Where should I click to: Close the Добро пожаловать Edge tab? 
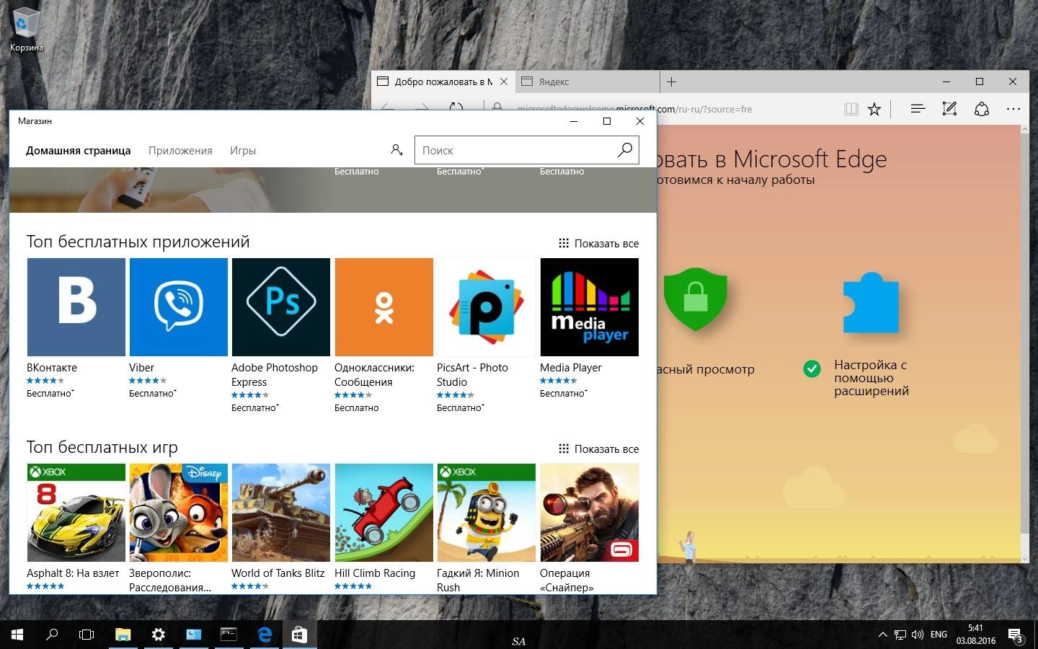point(504,81)
